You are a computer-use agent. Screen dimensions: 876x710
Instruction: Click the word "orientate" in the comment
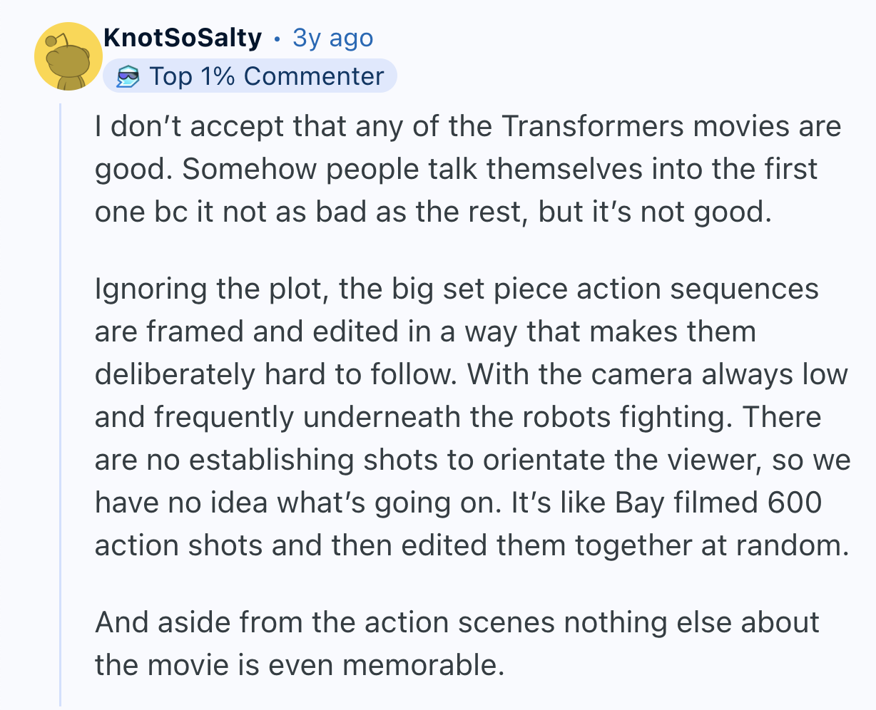click(545, 460)
